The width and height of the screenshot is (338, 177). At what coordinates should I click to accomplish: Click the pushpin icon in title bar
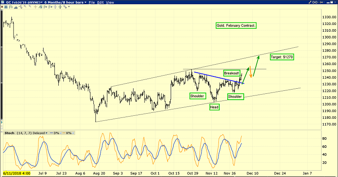[x=321, y=2]
